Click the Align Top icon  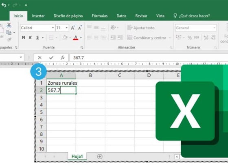click(89, 27)
